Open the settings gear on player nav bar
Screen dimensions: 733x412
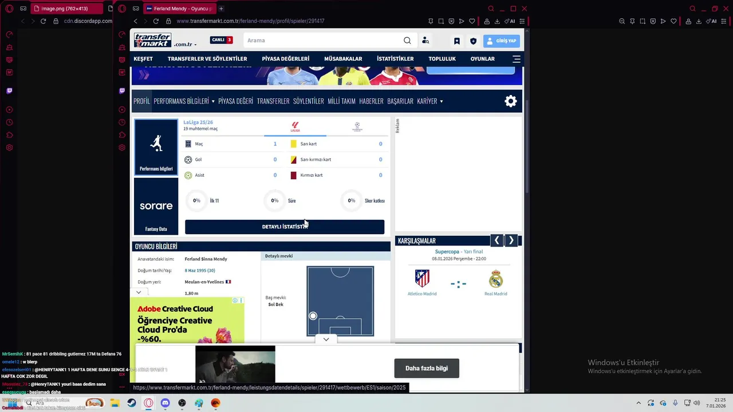click(511, 101)
